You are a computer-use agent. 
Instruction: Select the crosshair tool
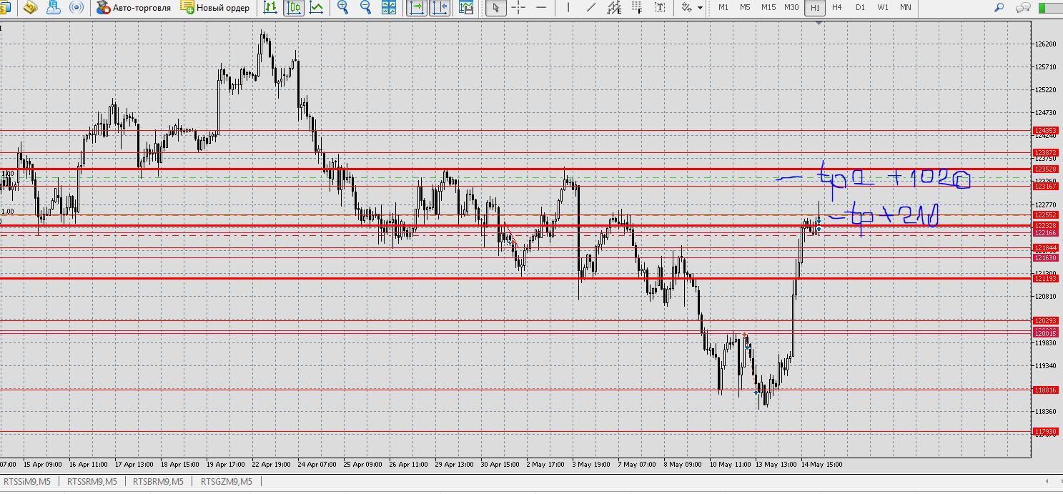pyautogui.click(x=519, y=8)
